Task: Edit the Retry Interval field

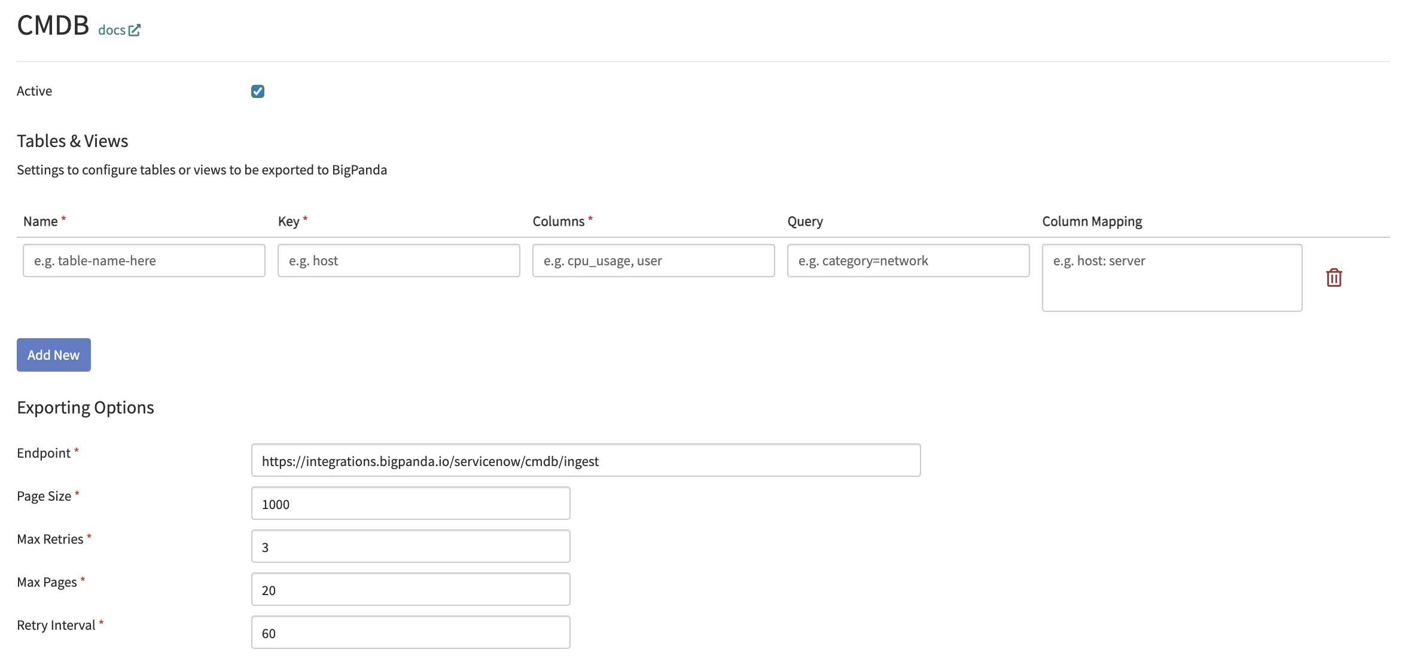Action: (x=411, y=632)
